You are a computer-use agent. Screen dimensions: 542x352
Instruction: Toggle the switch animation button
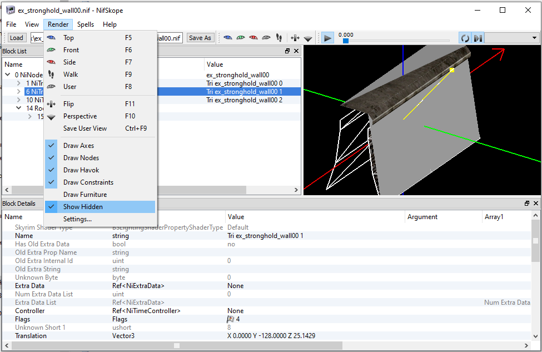478,38
